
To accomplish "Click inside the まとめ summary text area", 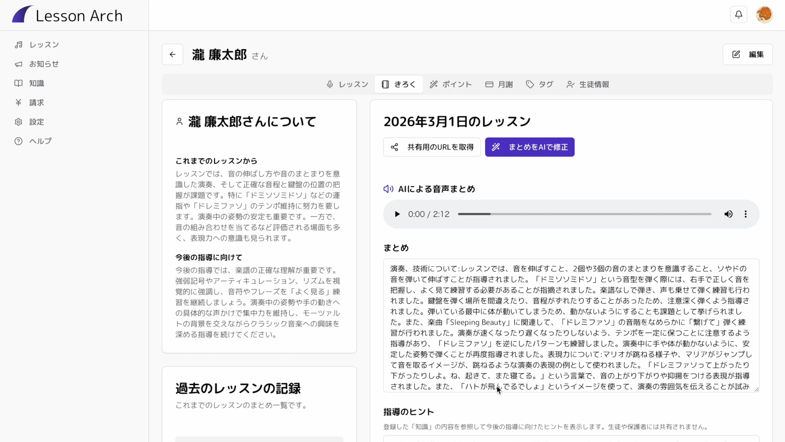I will [571, 325].
